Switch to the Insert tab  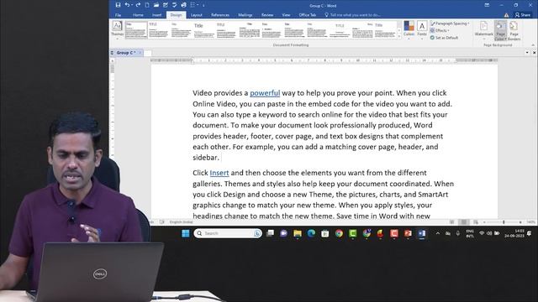157,15
